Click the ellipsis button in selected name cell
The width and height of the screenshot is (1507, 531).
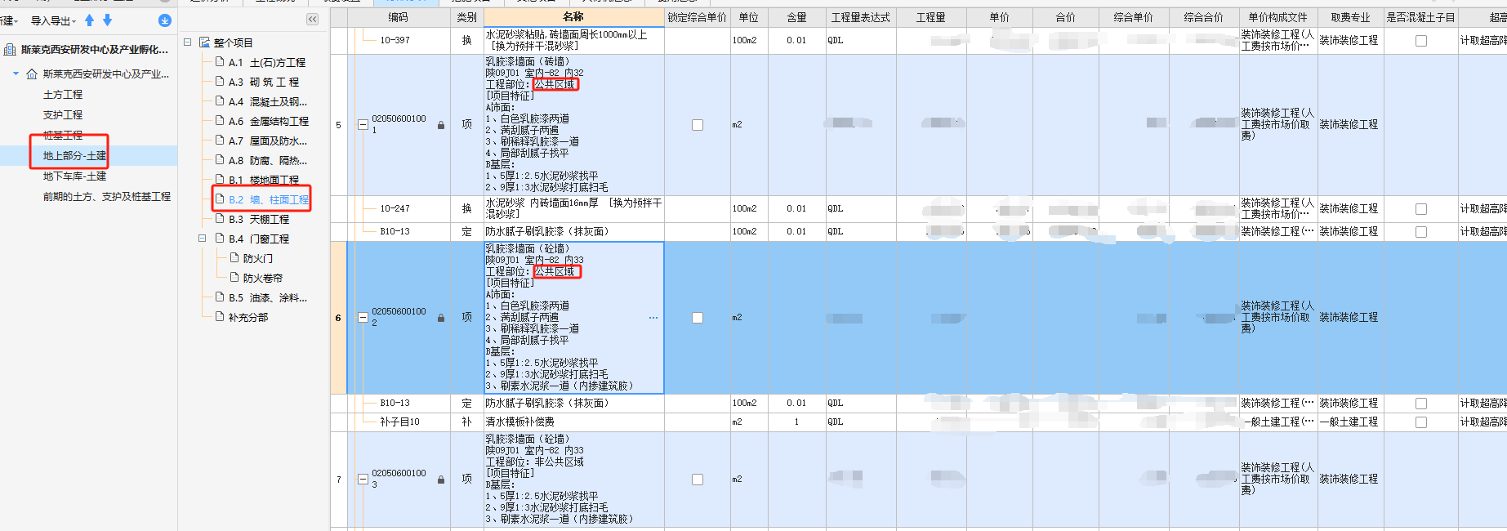(653, 318)
